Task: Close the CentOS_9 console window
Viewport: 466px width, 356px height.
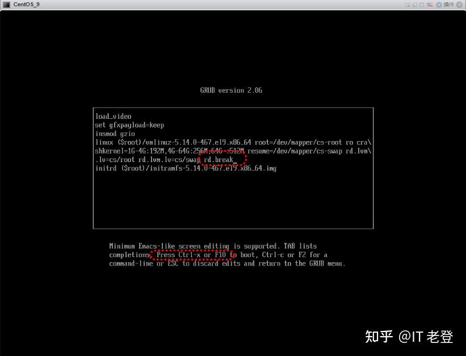Action: pos(459,5)
